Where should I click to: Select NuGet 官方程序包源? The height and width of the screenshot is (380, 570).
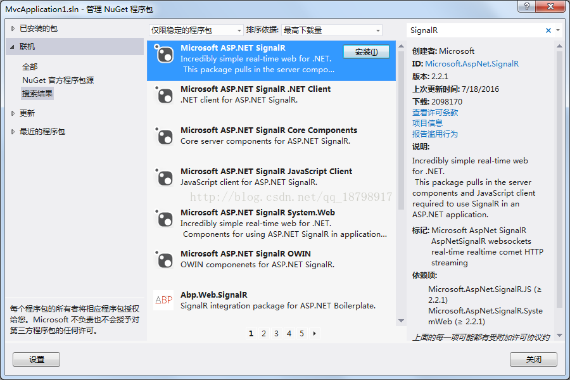[58, 80]
